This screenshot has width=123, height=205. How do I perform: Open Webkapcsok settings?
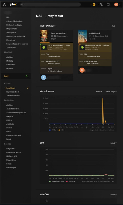pyautogui.click(x=11, y=33)
